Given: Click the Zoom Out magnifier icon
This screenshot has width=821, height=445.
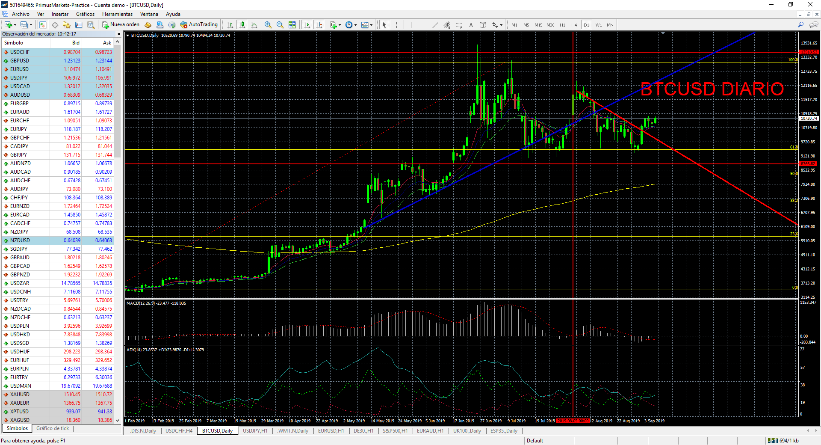Looking at the screenshot, I should tap(280, 25).
